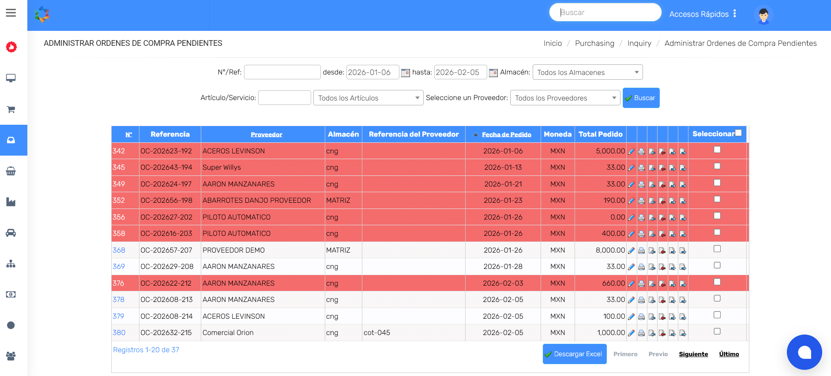Image resolution: width=831 pixels, height=376 pixels.
Task: Open order number 368 link
Action: tap(119, 250)
